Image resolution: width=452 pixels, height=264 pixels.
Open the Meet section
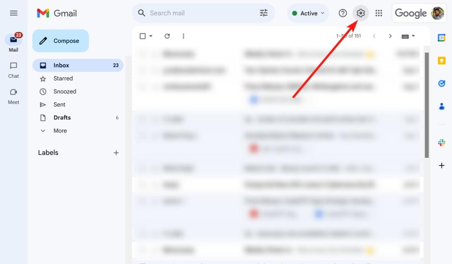point(13,96)
